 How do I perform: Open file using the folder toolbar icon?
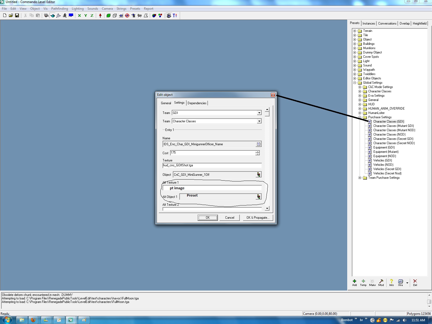(x=11, y=16)
